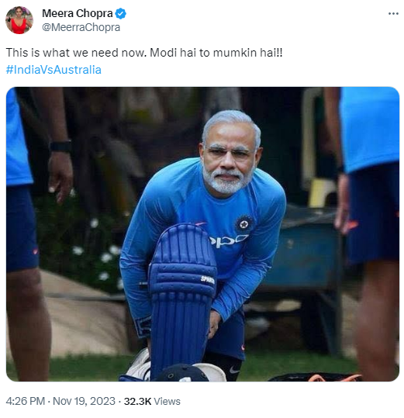This screenshot has height=418, width=404.
Task: Click the Oppo logo on the blue jersey
Action: 228,240
